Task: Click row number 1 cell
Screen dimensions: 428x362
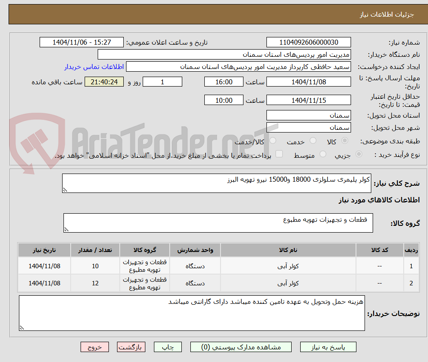Action: pos(411,266)
